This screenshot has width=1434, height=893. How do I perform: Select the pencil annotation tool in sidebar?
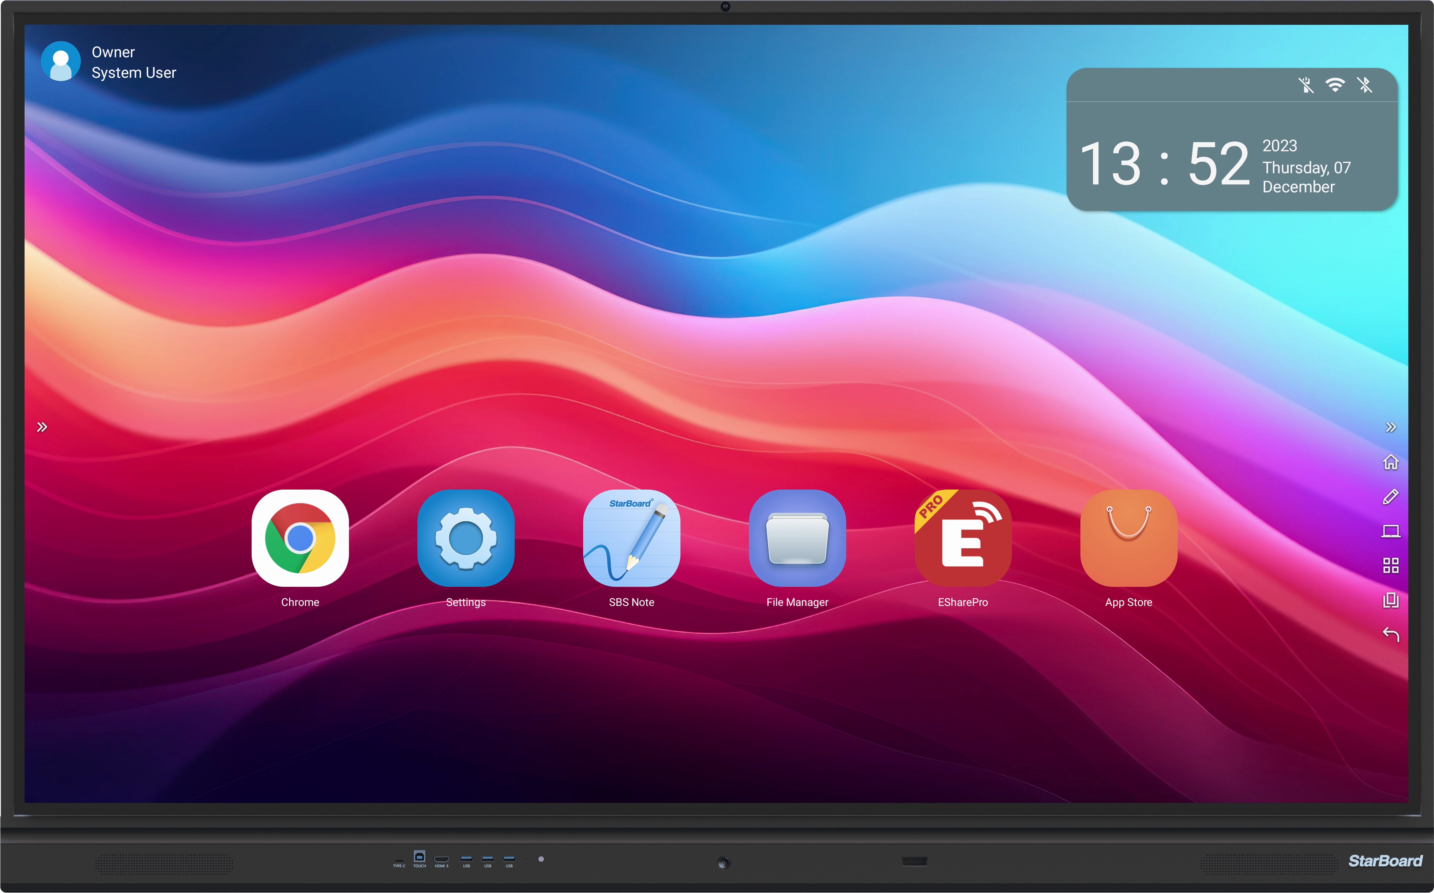point(1390,497)
